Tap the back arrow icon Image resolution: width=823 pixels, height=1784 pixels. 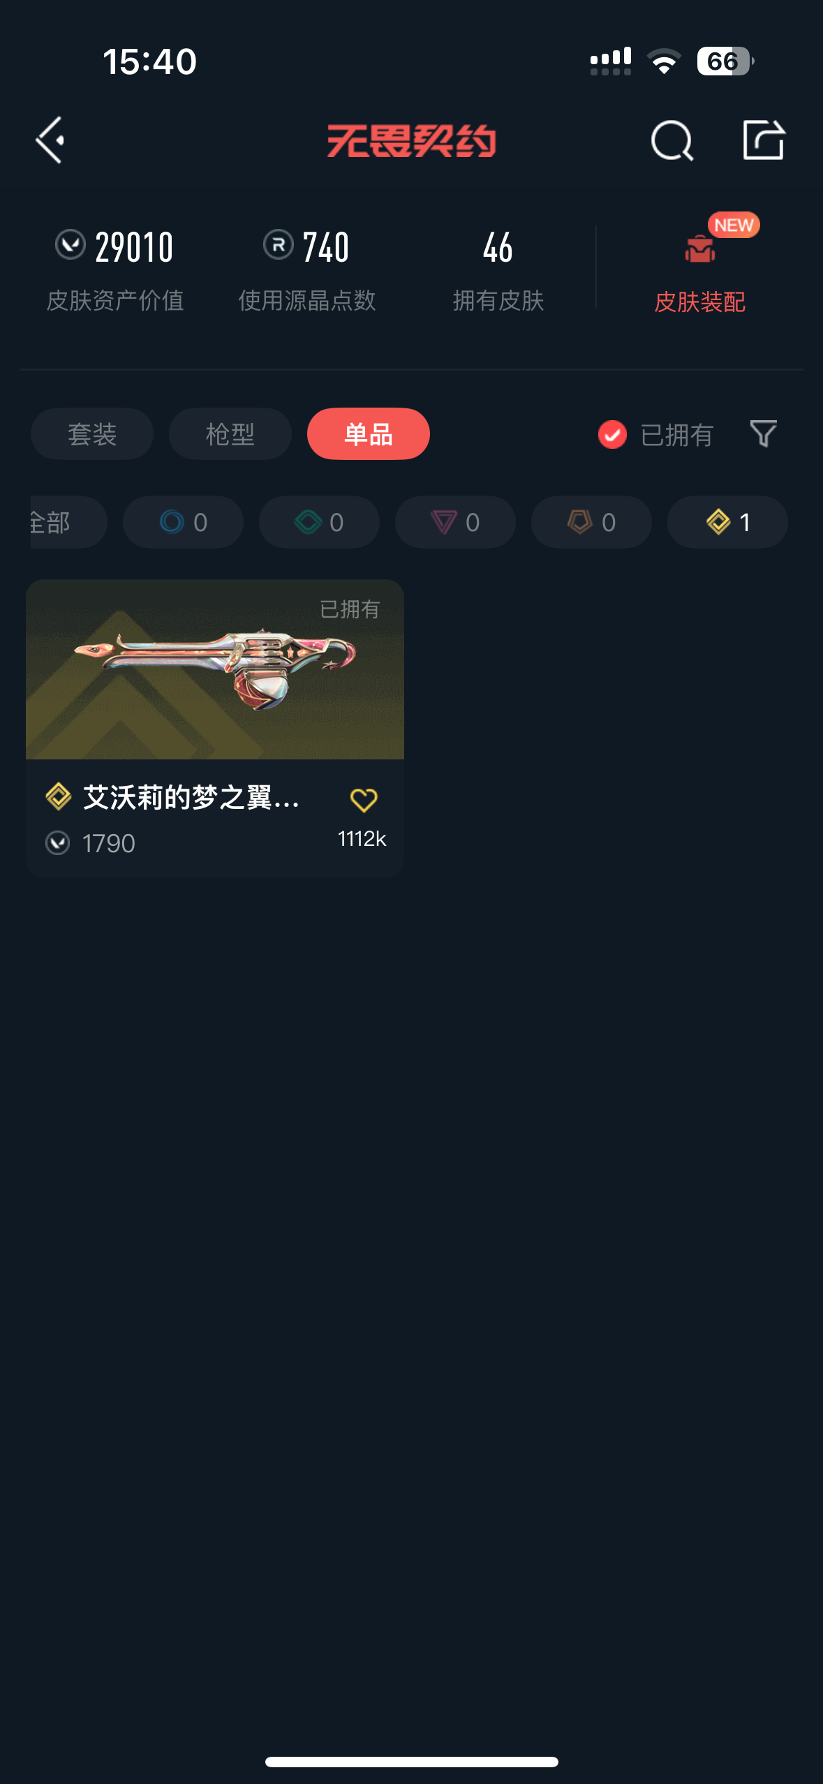[50, 140]
